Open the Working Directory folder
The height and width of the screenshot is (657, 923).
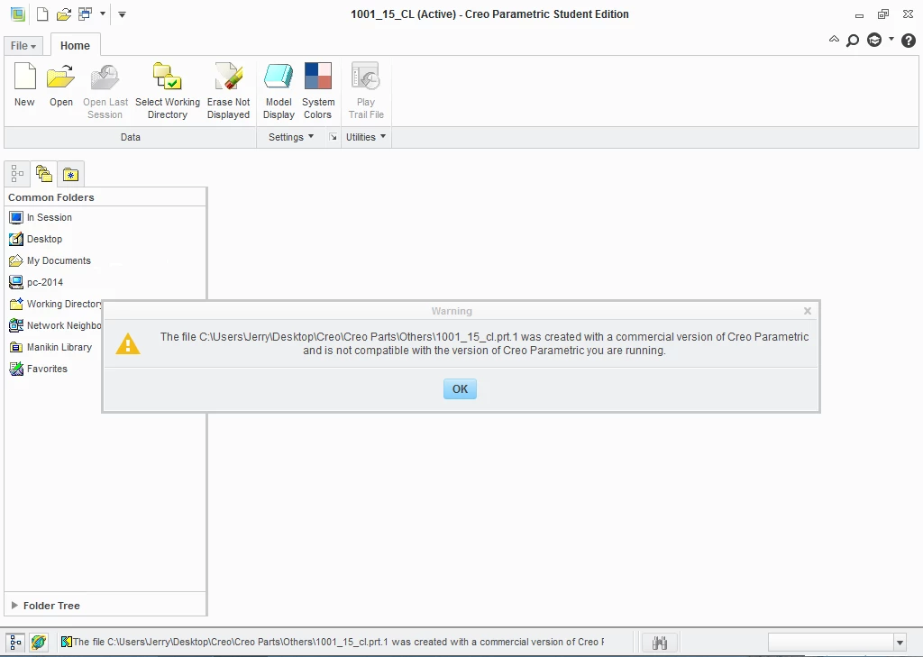55,304
